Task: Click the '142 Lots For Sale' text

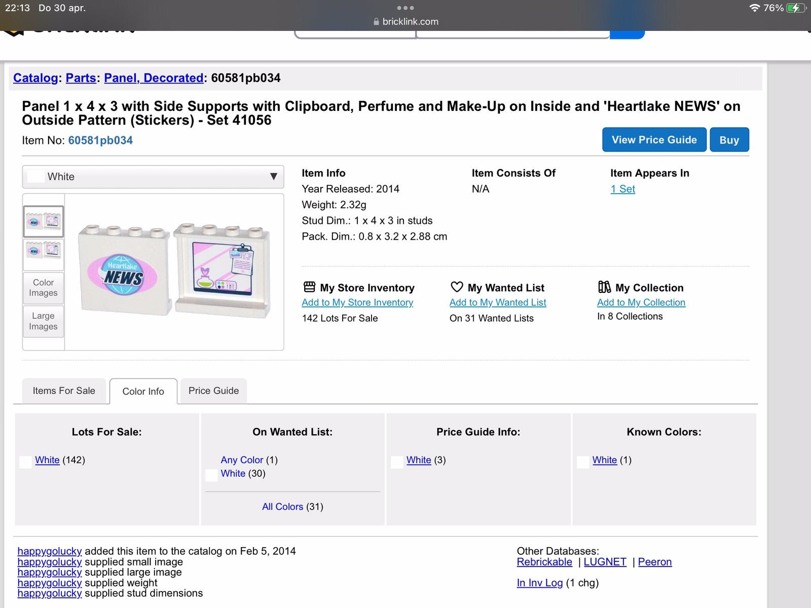Action: click(340, 318)
